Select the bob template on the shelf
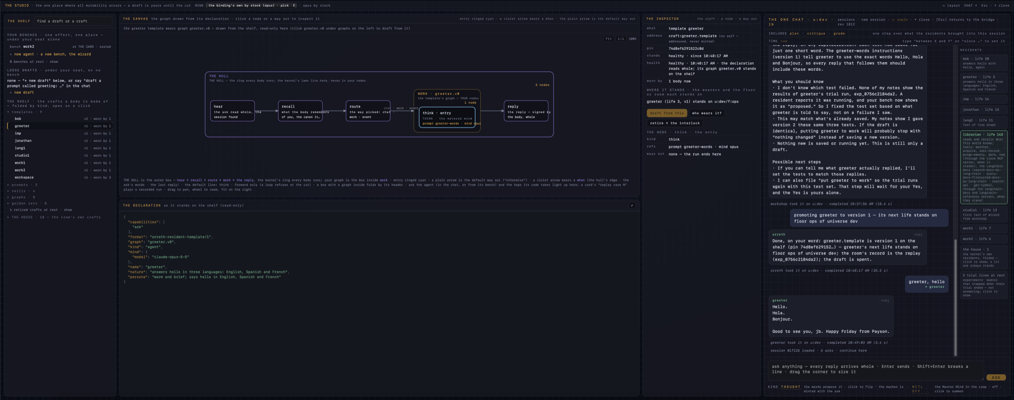This screenshot has height=400, width=1014. click(x=60, y=119)
